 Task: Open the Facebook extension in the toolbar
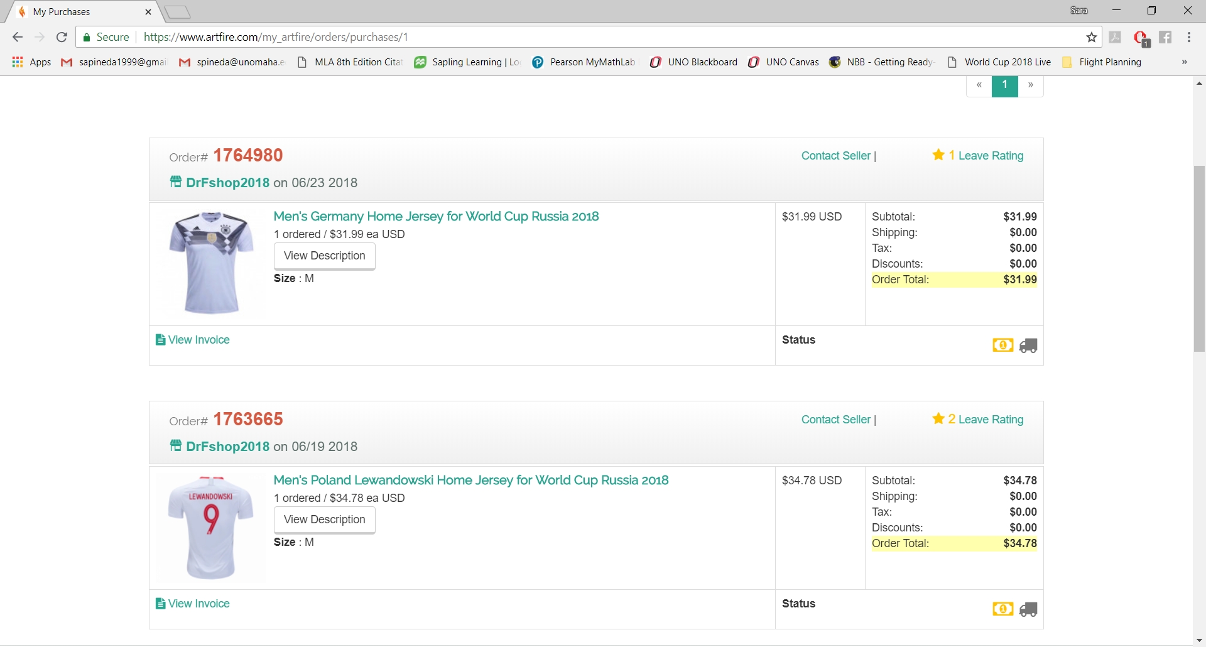(x=1166, y=37)
